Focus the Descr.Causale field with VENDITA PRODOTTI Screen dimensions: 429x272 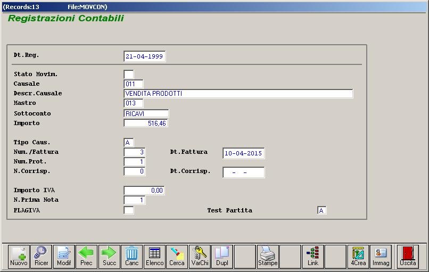pos(238,94)
